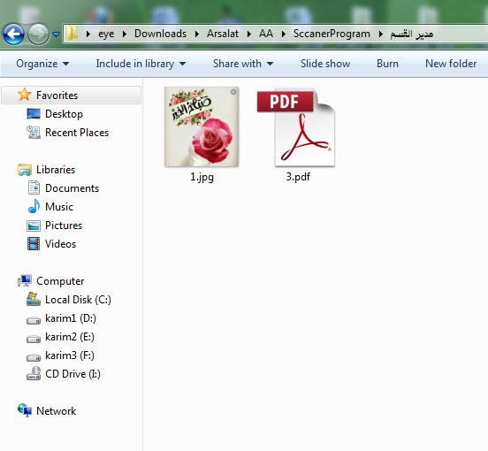The width and height of the screenshot is (488, 451).
Task: Start the Slide show
Action: tap(325, 64)
